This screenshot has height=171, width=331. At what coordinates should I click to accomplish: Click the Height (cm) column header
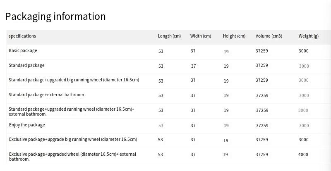coord(234,36)
